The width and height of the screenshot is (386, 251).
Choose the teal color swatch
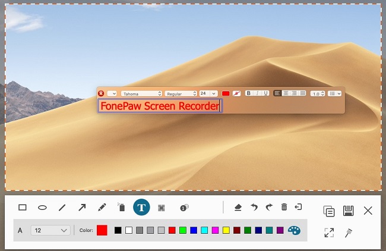click(x=270, y=230)
